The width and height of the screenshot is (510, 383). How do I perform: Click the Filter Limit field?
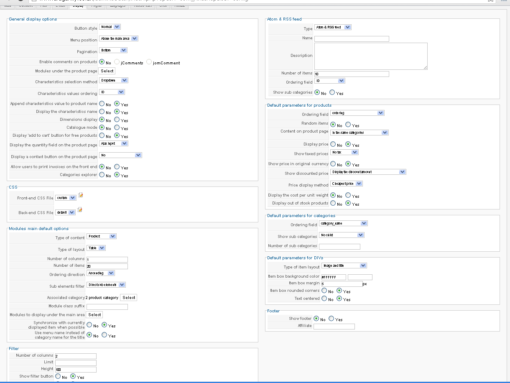coord(76,363)
